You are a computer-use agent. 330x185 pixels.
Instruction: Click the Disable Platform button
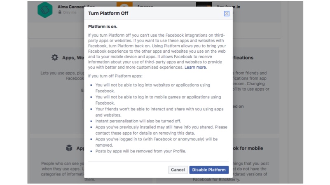209,170
